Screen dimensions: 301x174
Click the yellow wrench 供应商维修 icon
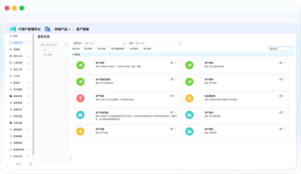click(189, 98)
